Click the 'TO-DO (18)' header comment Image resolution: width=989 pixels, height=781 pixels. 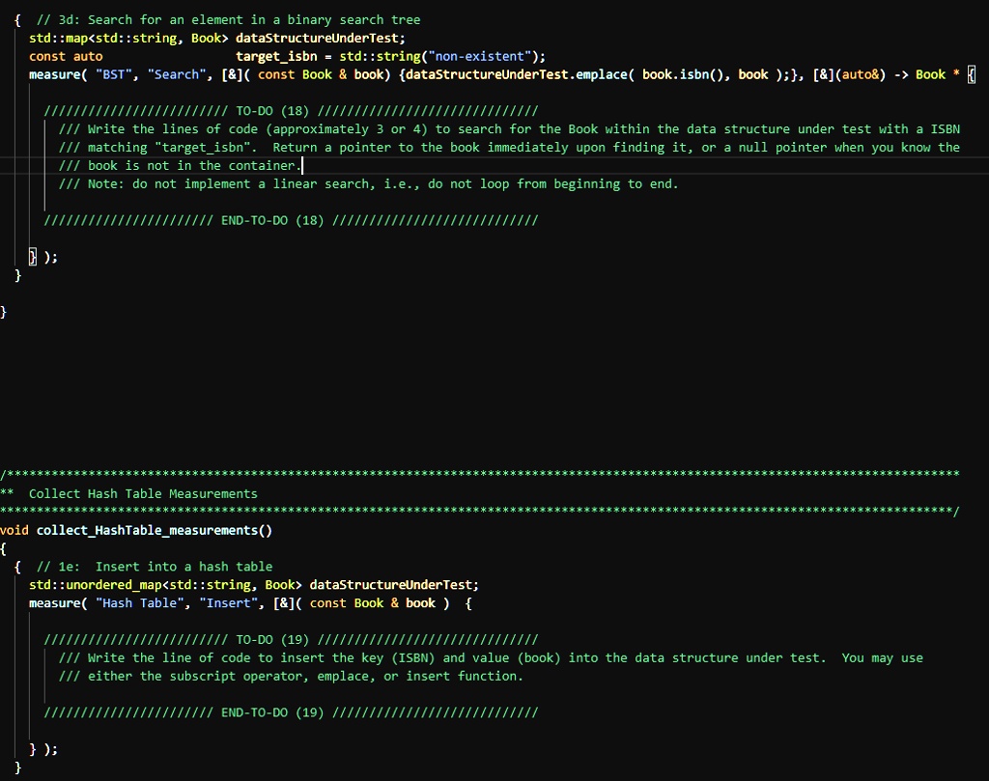point(291,111)
